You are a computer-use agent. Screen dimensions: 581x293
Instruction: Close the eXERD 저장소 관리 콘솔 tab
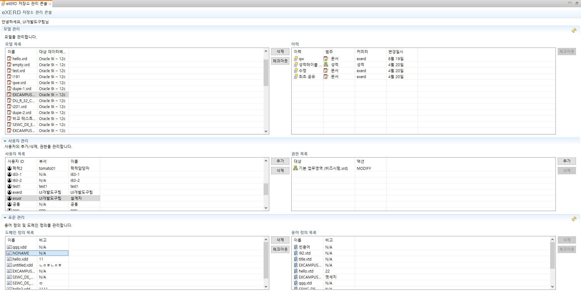50,4
